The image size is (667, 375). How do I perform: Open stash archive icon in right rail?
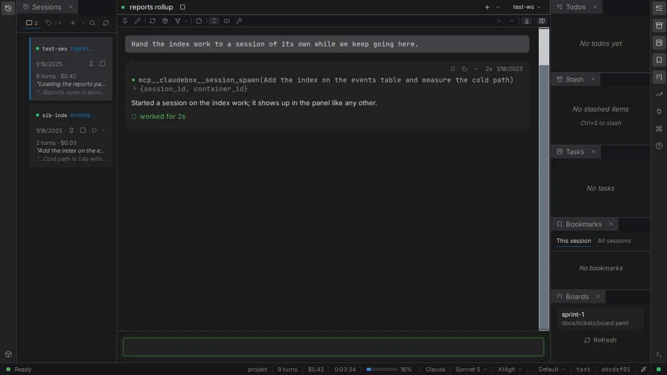coord(659,26)
